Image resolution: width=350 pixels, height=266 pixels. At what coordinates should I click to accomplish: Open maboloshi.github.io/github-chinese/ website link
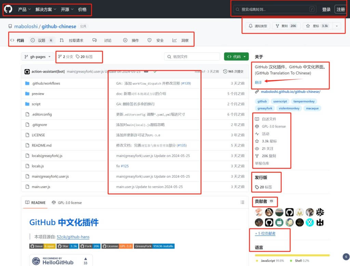pyautogui.click(x=291, y=92)
